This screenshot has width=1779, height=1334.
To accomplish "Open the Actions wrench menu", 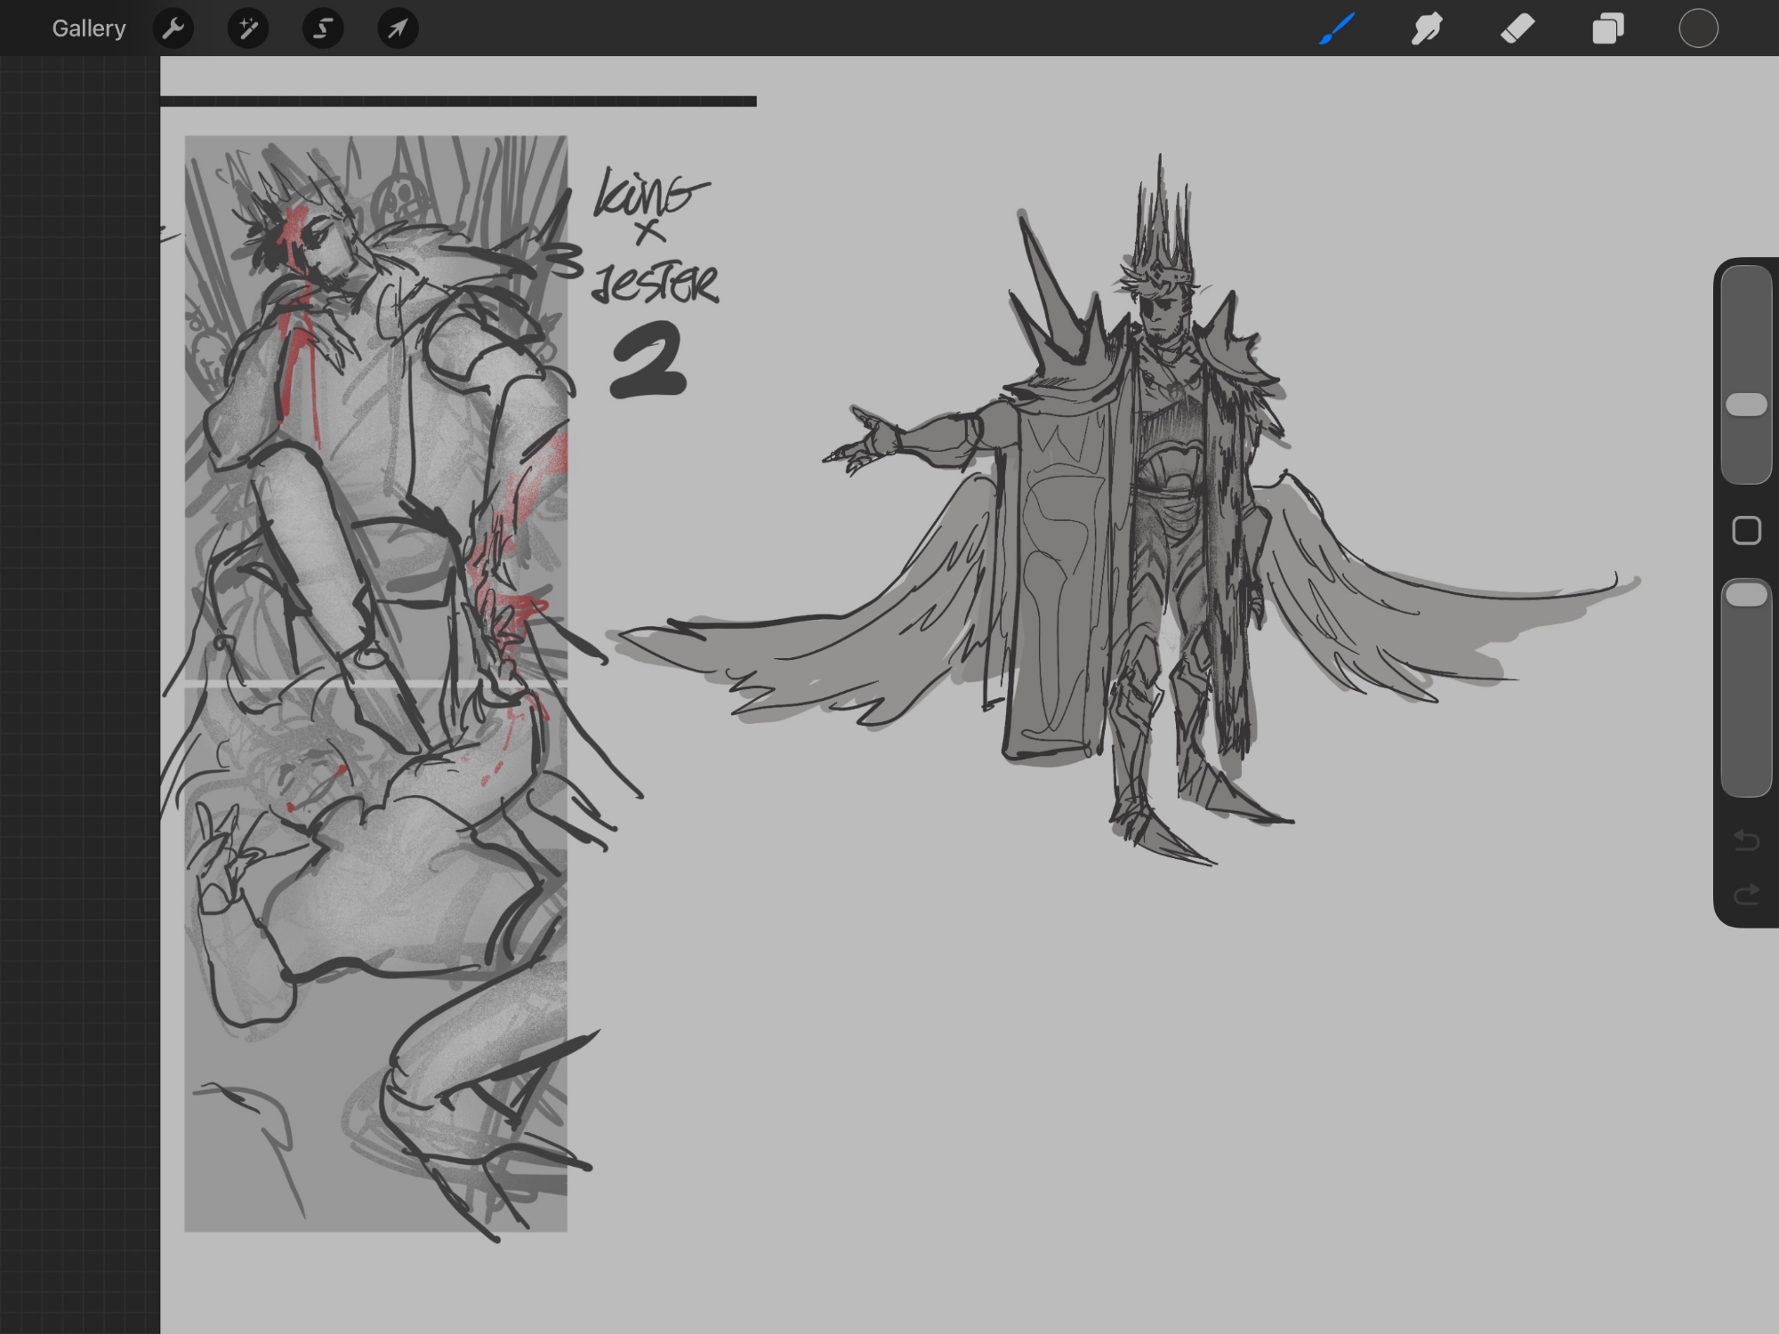I will point(173,28).
